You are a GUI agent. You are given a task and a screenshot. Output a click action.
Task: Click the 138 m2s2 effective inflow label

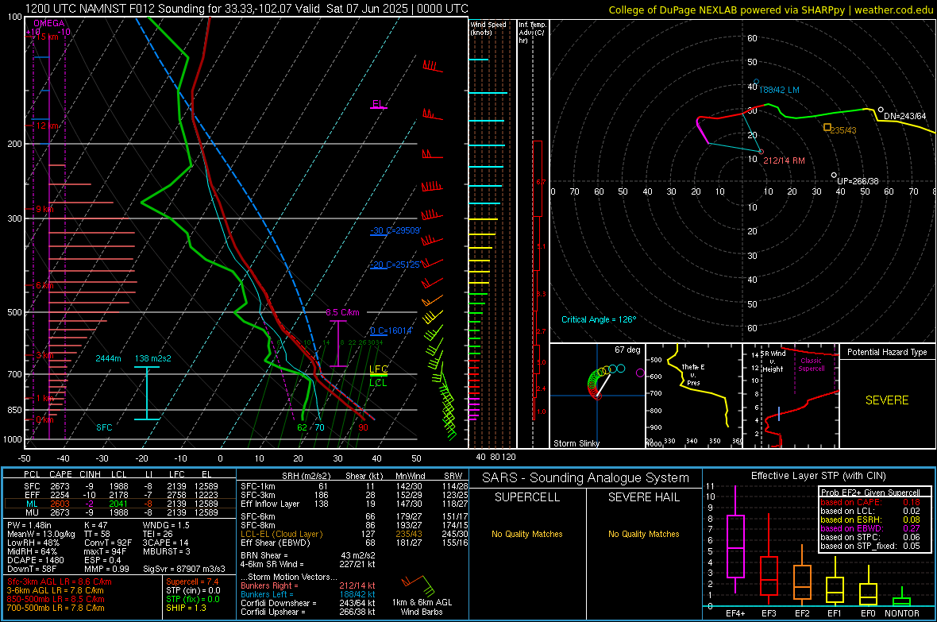(x=153, y=358)
